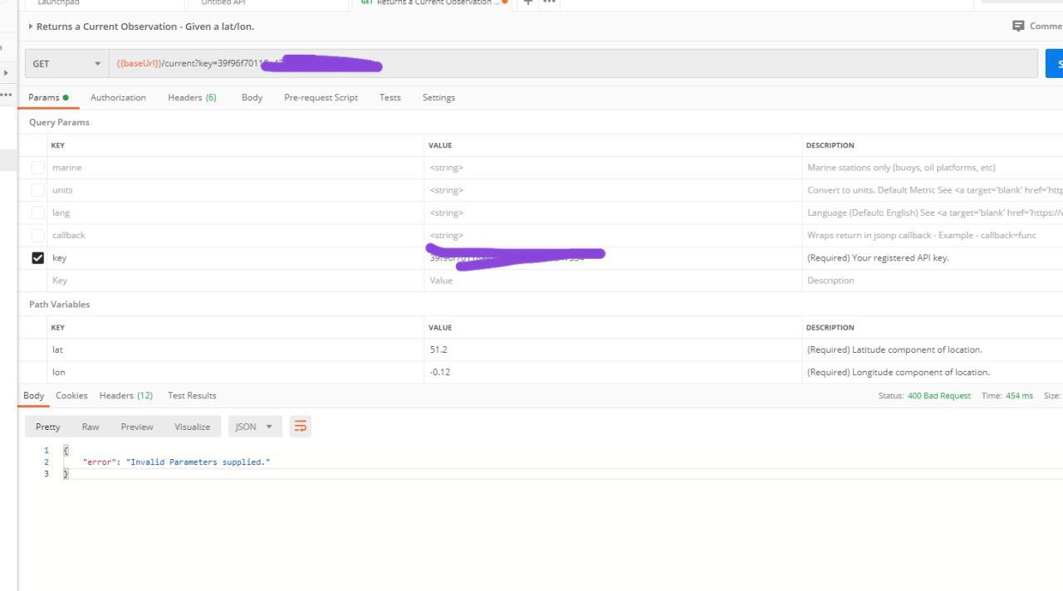Open the Comments panel icon
The image size is (1063, 591).
[1018, 27]
